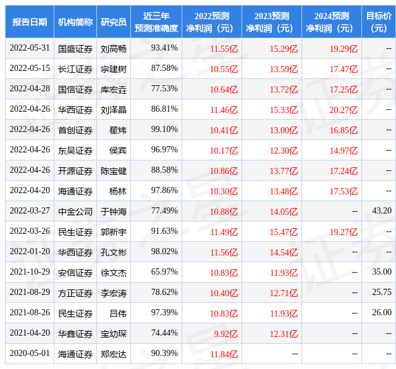
Task: Select 2022 forecast value 10.55亿
Action: (x=224, y=69)
